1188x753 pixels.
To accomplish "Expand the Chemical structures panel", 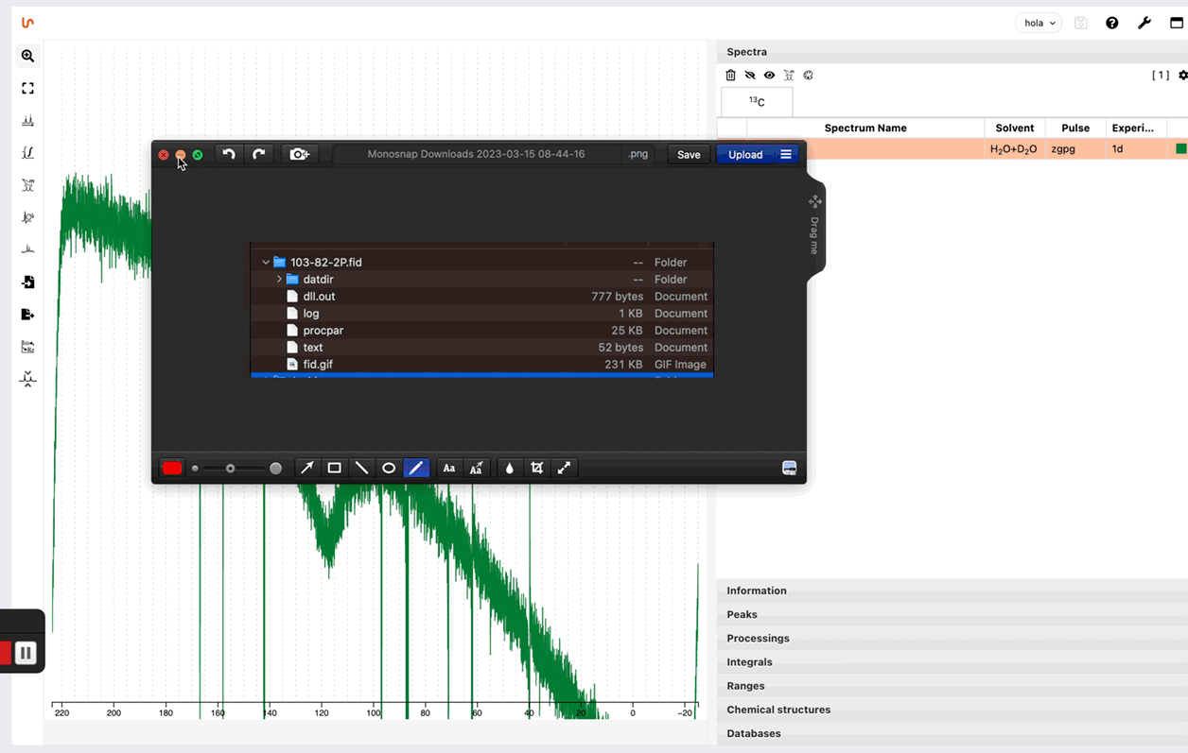I will pyautogui.click(x=952, y=710).
